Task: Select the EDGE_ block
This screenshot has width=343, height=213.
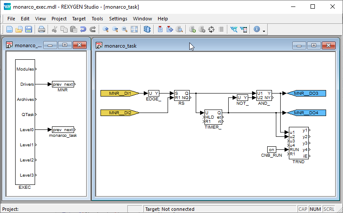Action: coord(154,94)
